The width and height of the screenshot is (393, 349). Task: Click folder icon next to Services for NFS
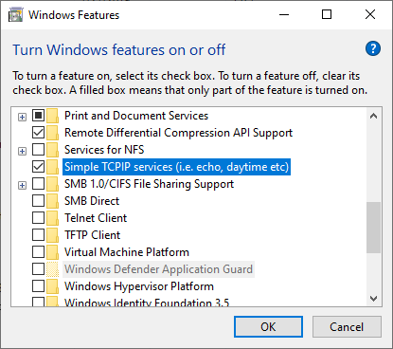coord(52,150)
